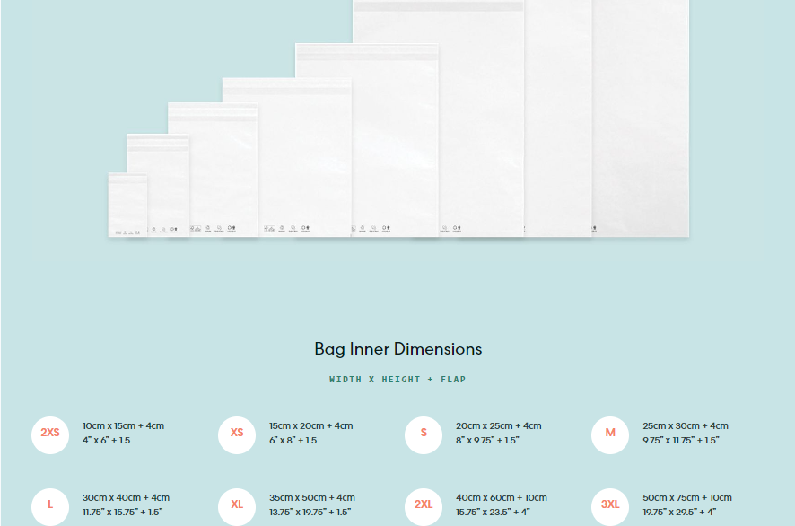Click the largest bag at far right
795x526 pixels.
point(640,117)
